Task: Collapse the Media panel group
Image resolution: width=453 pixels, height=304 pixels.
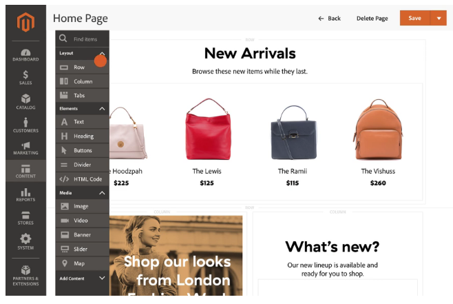Action: 102,193
